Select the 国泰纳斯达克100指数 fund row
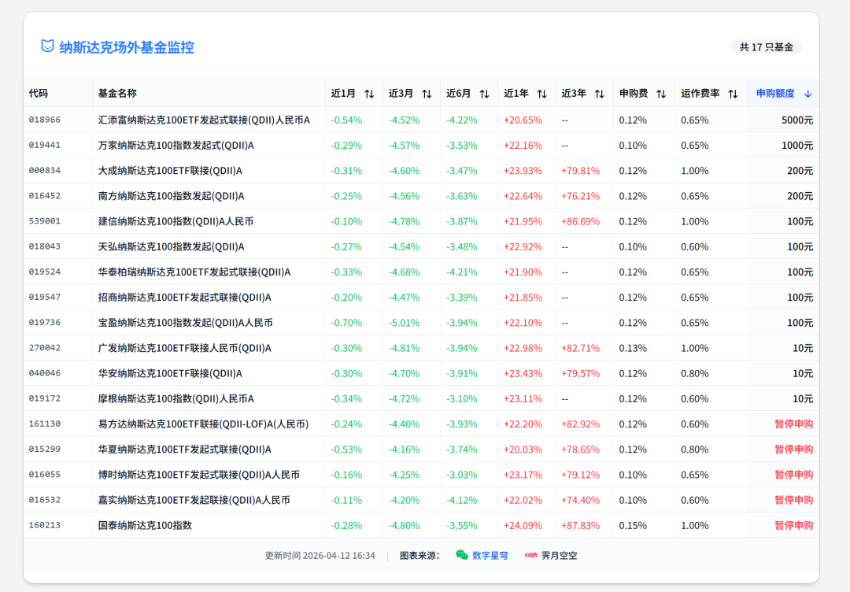 [145, 525]
